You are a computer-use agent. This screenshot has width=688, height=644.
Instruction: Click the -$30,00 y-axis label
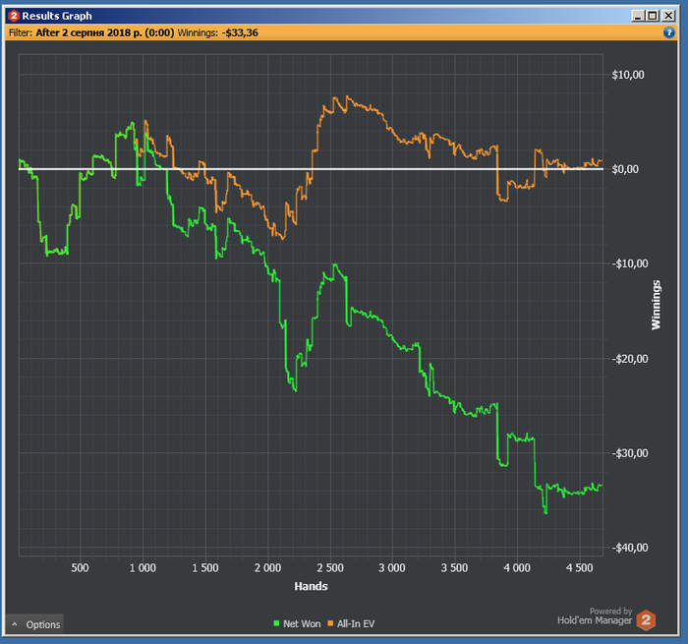coord(630,453)
